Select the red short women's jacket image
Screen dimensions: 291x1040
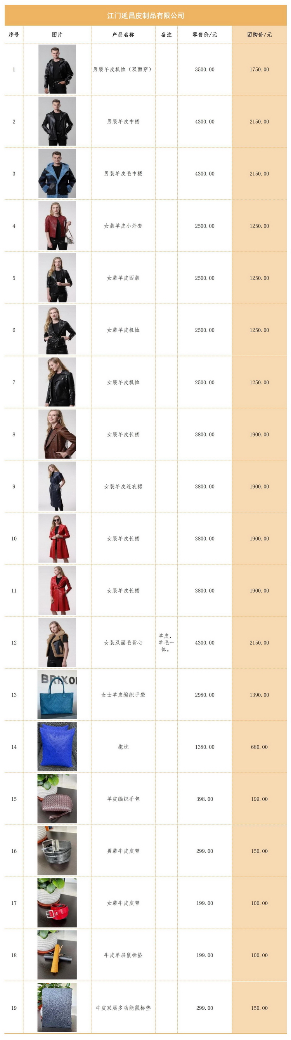click(57, 225)
